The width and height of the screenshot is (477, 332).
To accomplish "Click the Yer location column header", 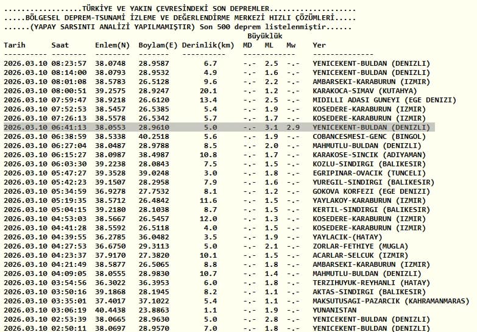I will point(319,45).
